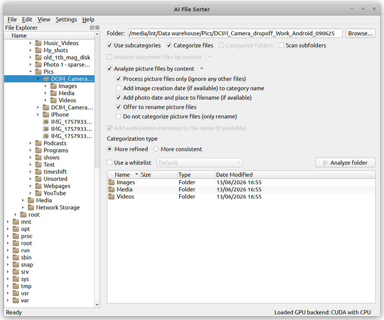384x320 pixels.
Task: Click the Podcasts folder icon
Action: tap(38, 143)
